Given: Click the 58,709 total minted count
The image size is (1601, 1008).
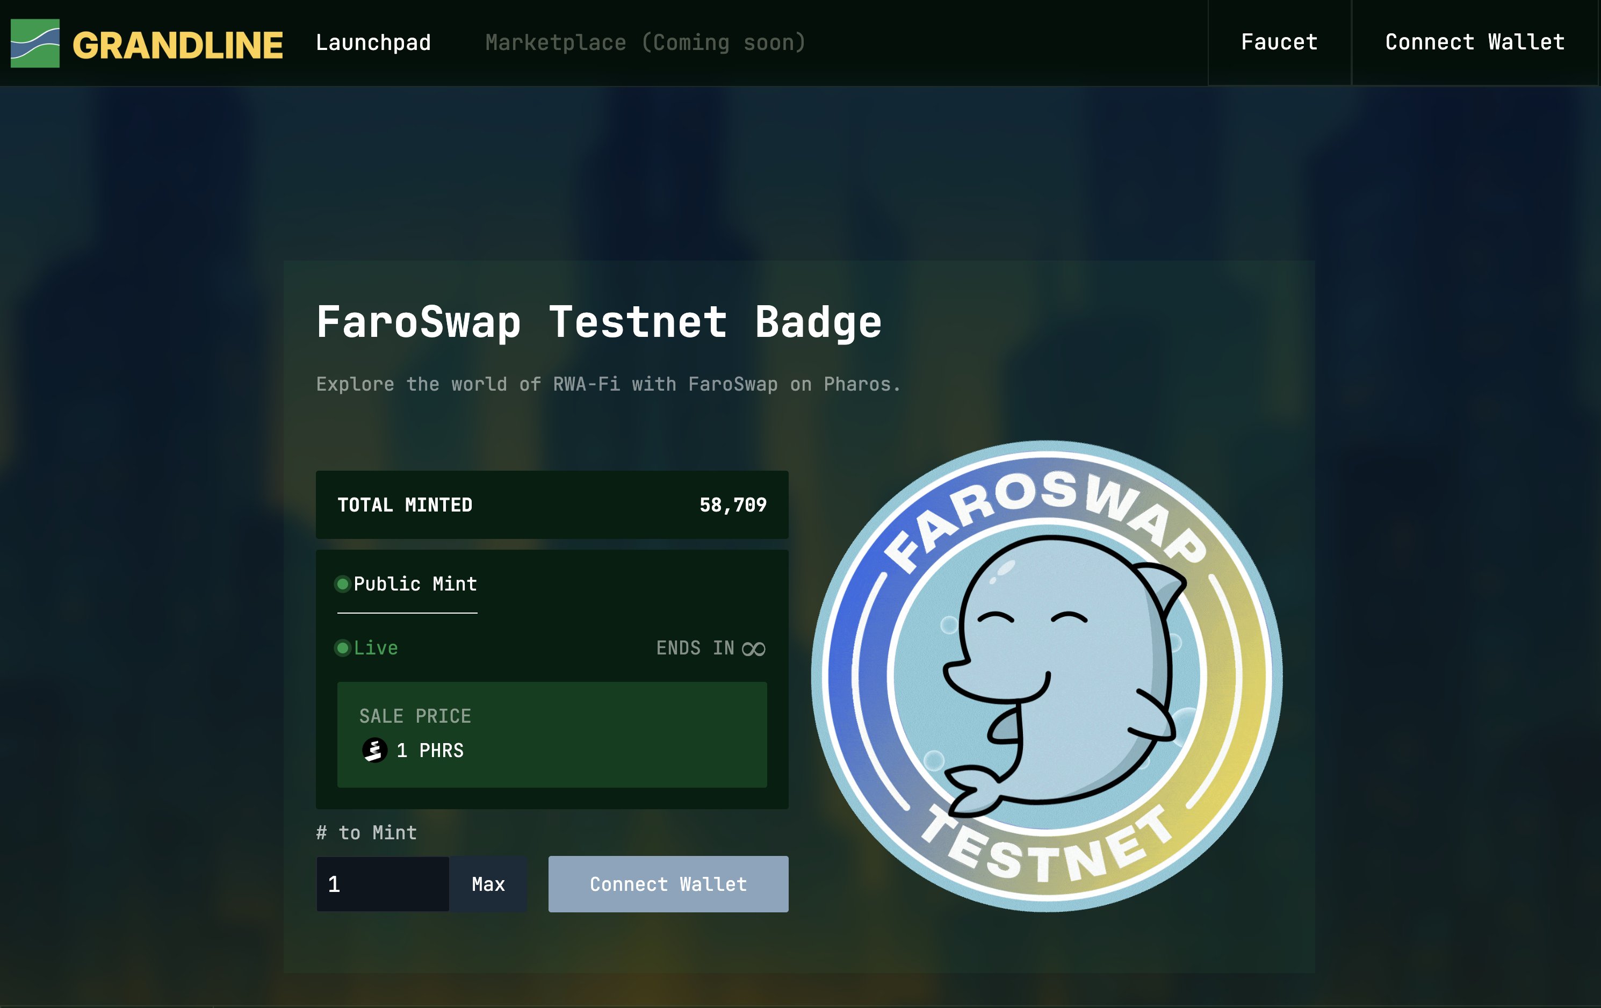Looking at the screenshot, I should click(x=733, y=505).
